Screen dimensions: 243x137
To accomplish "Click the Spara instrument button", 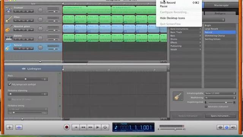I will pos(221,116).
